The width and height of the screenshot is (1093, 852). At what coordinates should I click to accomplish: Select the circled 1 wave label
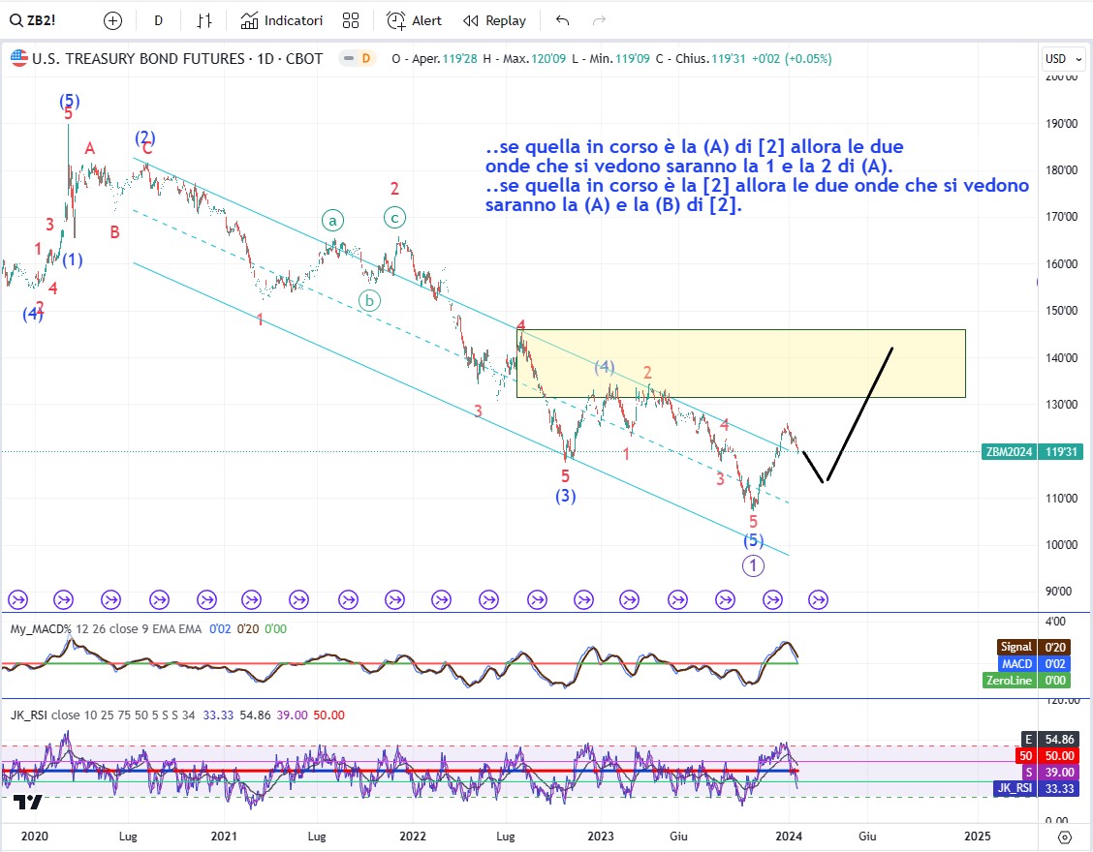pos(753,565)
